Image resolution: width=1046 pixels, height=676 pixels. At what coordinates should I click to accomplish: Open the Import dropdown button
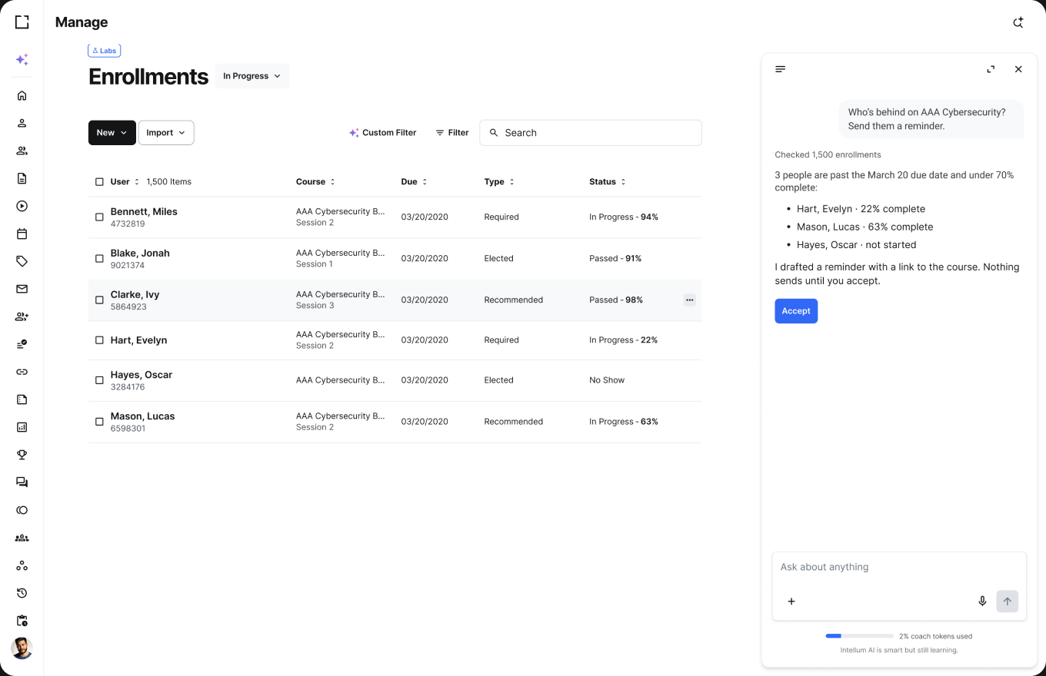click(x=166, y=133)
